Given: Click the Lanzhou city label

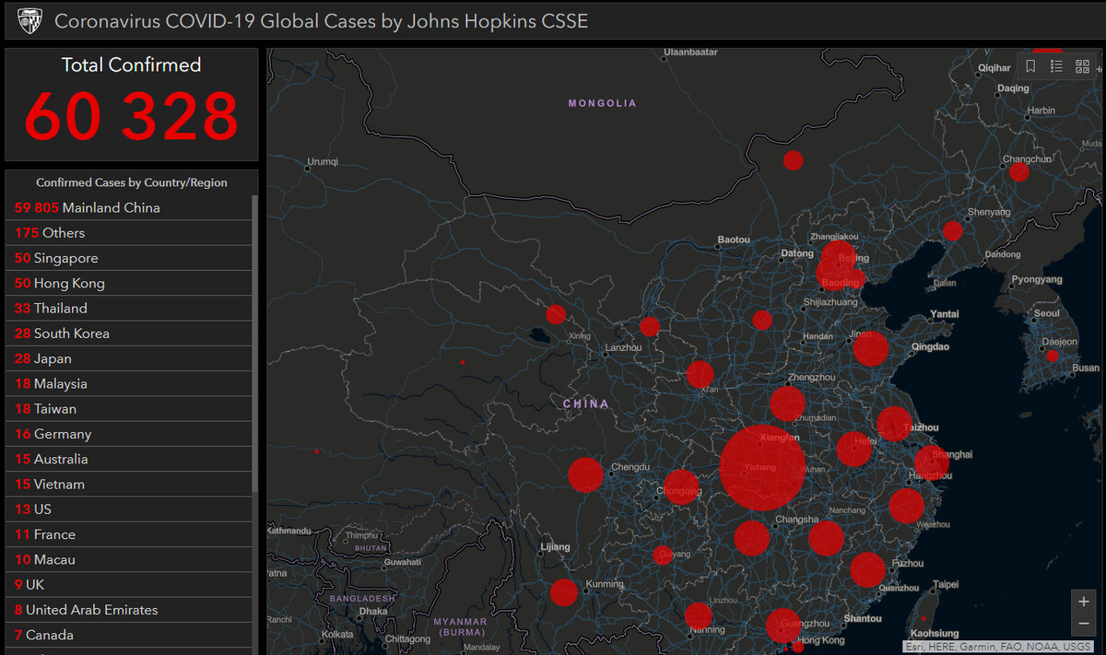Looking at the screenshot, I should click(x=622, y=348).
